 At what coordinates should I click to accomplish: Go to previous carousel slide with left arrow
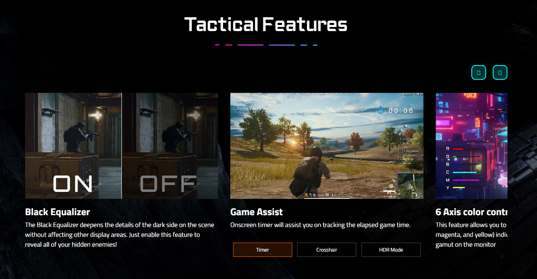click(x=479, y=72)
